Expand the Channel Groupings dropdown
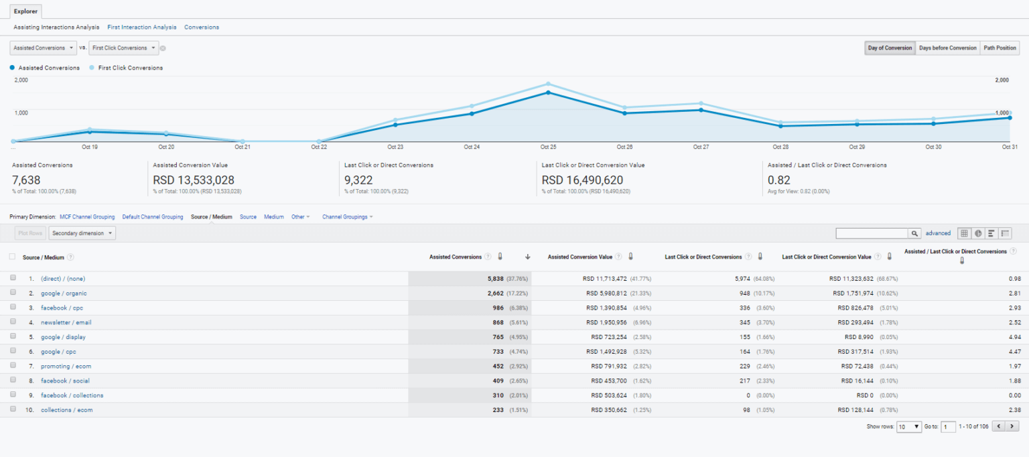Viewport: 1029px width, 457px height. coord(348,217)
